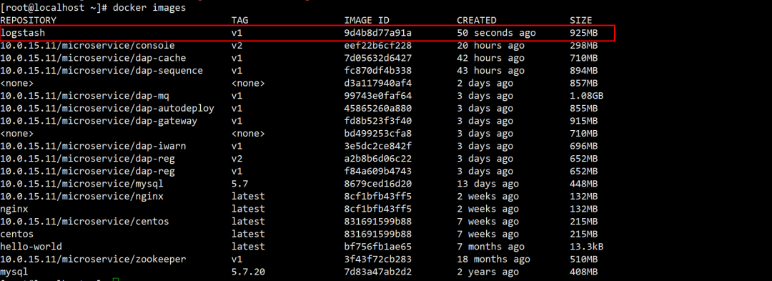Click the '7 months ago' created value

tap(490, 247)
